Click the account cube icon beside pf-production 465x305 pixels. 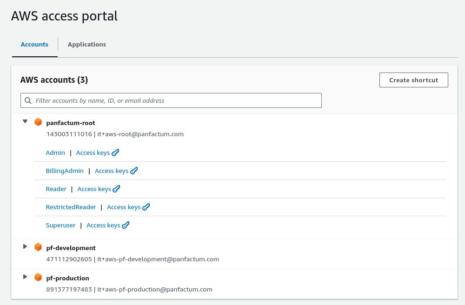(38, 277)
